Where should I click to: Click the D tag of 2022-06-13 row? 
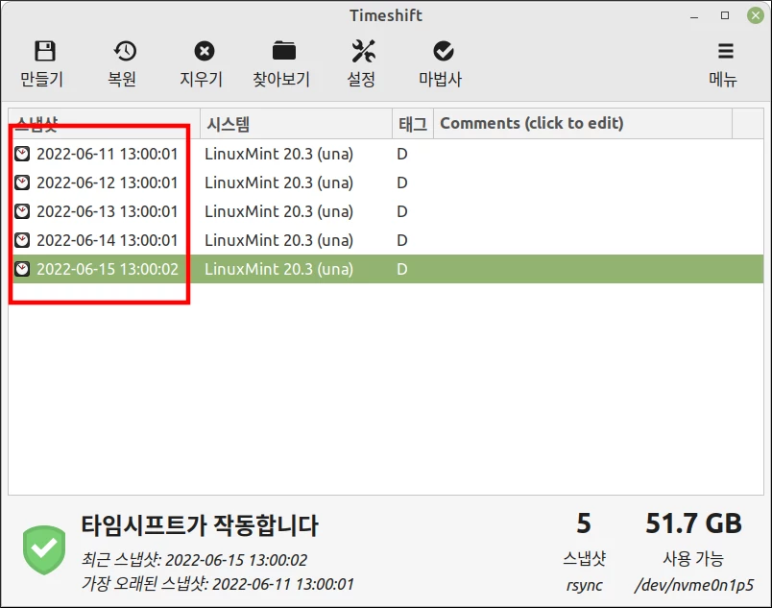click(x=401, y=211)
